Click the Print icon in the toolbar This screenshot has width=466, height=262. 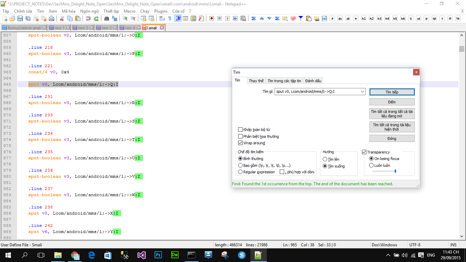tap(51, 18)
